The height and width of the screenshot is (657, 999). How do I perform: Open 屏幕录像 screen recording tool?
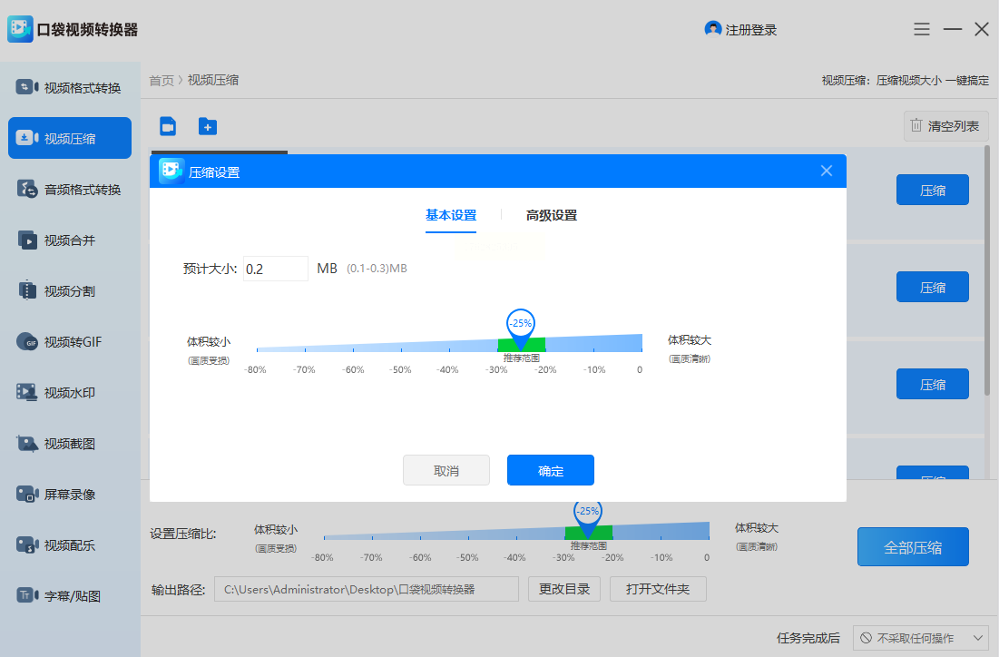click(70, 495)
